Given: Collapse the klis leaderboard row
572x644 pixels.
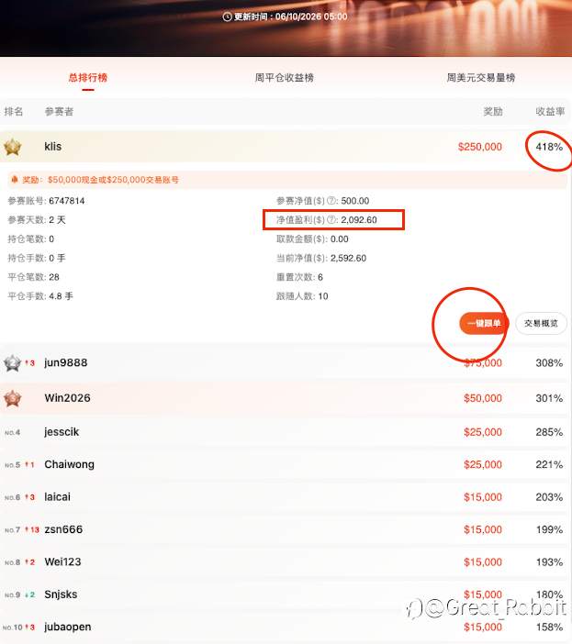Looking at the screenshot, I should (x=286, y=147).
